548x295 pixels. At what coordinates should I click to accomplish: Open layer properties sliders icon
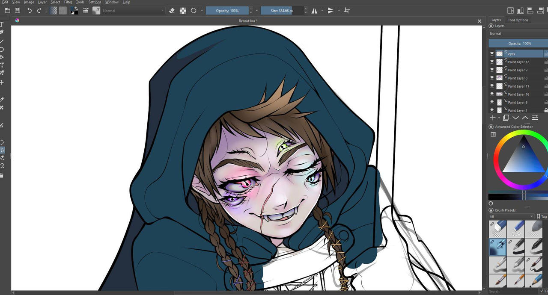click(x=535, y=118)
